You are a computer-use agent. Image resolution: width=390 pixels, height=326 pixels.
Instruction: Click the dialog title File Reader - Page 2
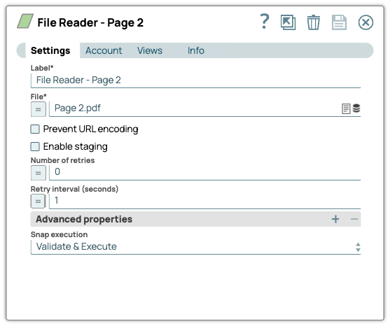[90, 22]
